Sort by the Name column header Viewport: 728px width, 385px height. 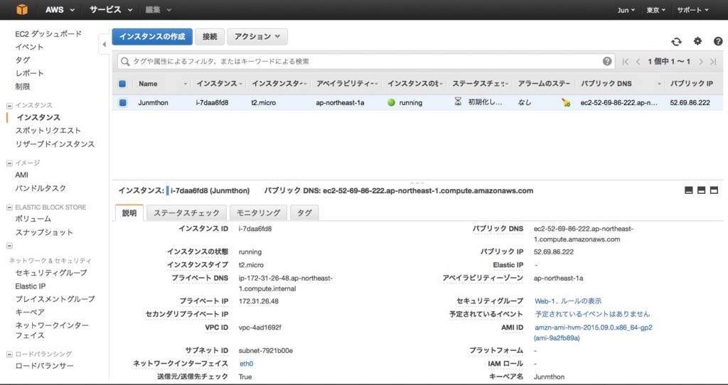click(x=148, y=84)
